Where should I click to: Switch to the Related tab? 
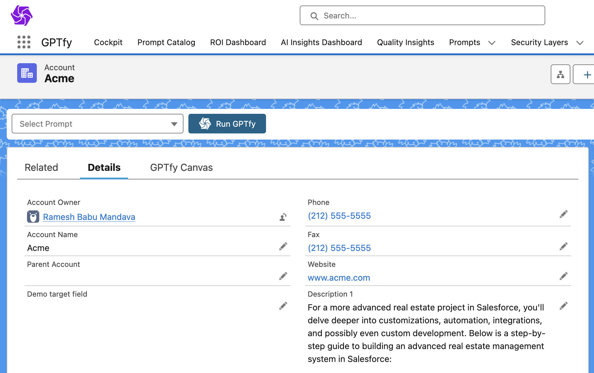[41, 167]
